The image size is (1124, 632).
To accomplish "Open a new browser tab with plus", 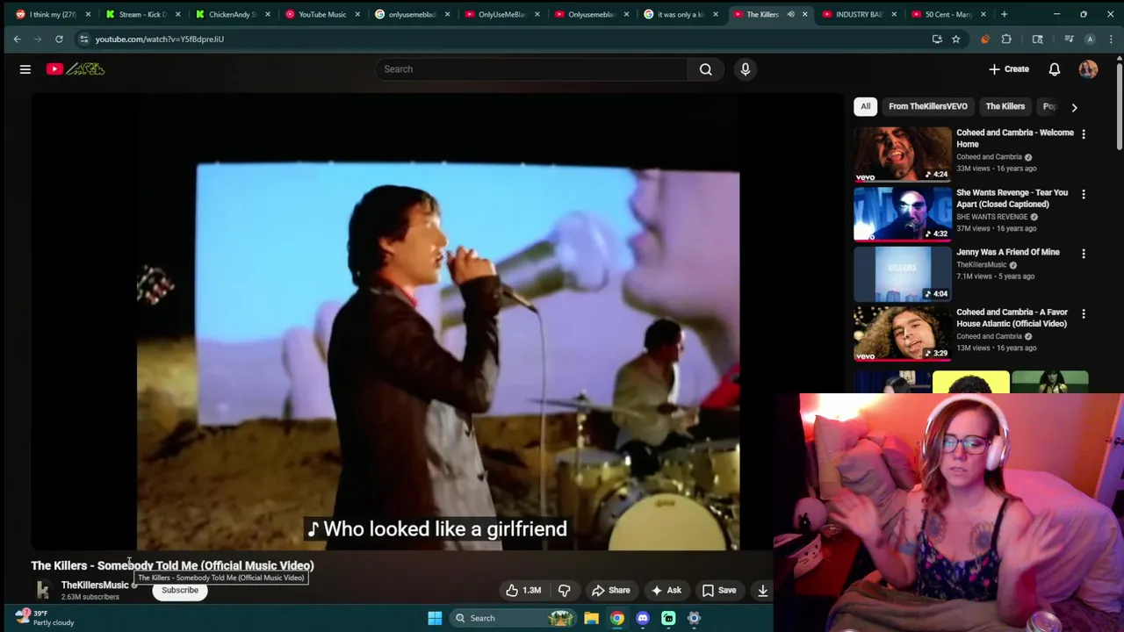I will (1005, 14).
